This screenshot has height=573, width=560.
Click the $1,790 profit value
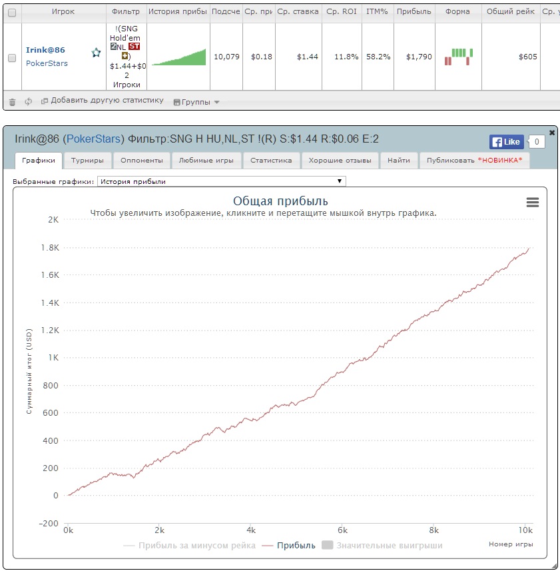pyautogui.click(x=419, y=57)
